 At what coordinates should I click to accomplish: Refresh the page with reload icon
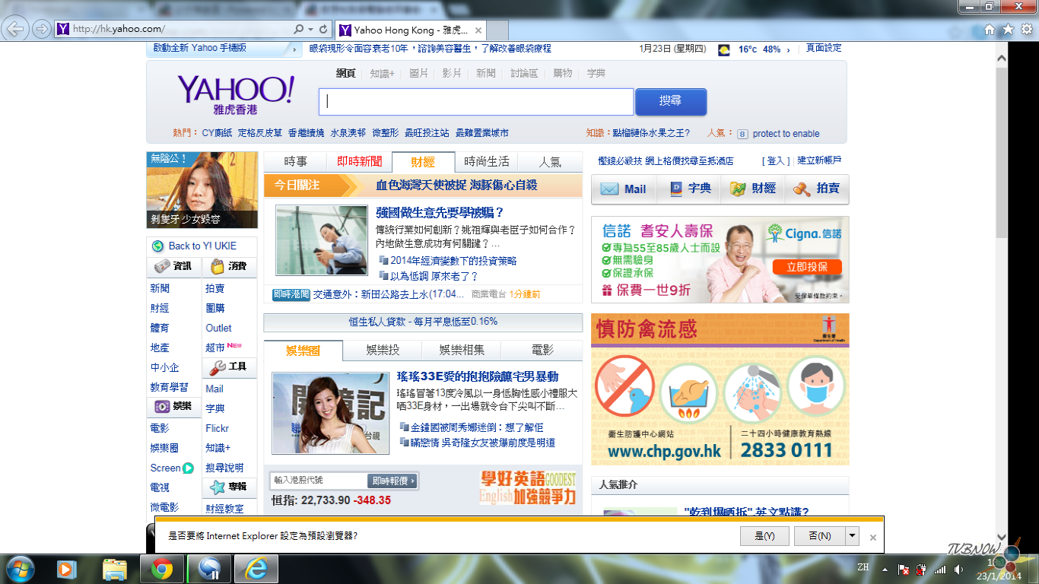pos(323,29)
